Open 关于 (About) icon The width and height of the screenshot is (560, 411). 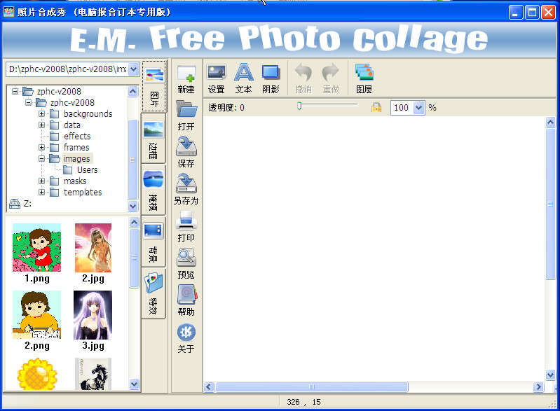[x=186, y=332]
